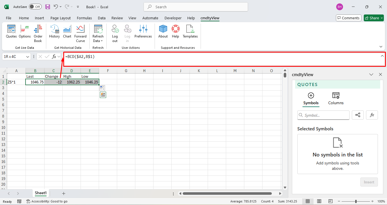The image size is (387, 205).
Task: Click the horizontal scrollbar right arrow
Action: tap(280, 193)
